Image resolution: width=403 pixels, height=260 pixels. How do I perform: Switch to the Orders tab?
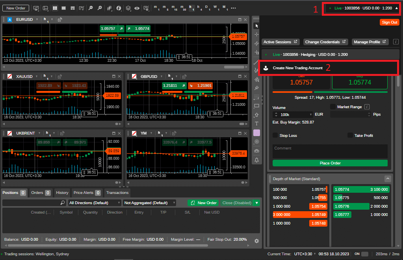click(x=41, y=192)
